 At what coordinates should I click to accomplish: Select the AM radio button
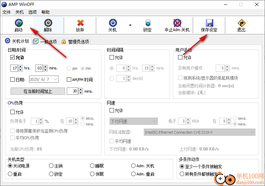click(69, 68)
